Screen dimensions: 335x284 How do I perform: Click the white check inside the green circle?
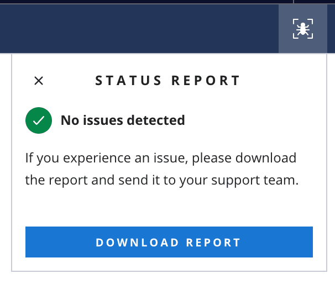39,120
